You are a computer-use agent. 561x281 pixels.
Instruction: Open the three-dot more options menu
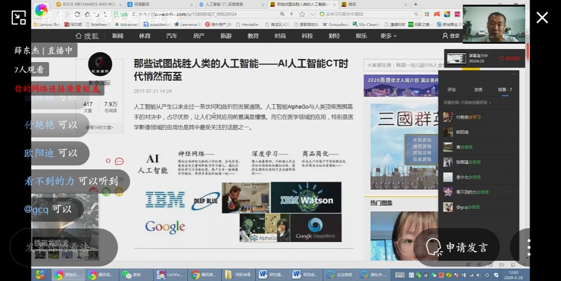[x=529, y=247]
